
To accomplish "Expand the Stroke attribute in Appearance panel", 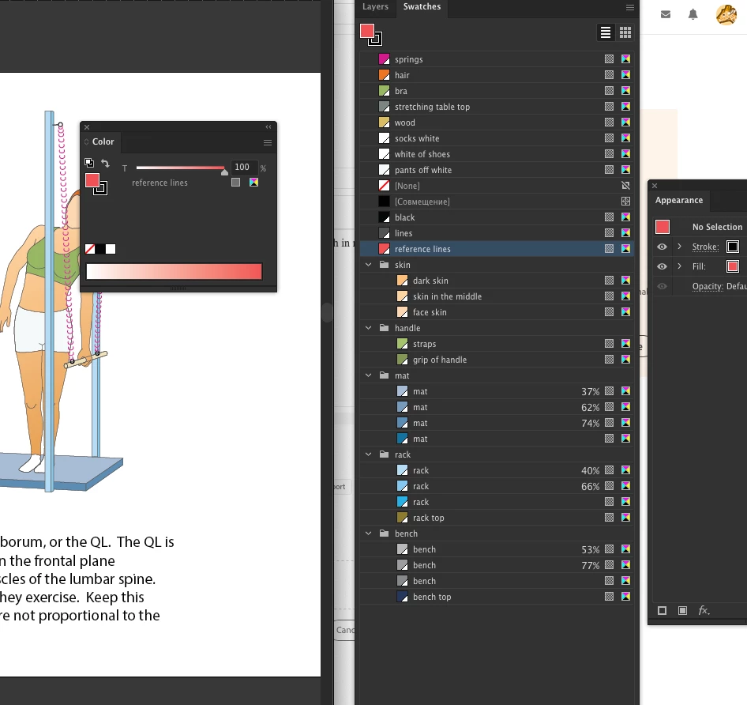I will [x=680, y=247].
